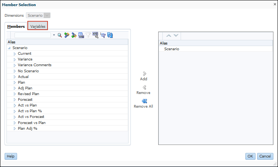Close the Member Selection dialog
Viewport: 278px width, 167px height.
275,4
